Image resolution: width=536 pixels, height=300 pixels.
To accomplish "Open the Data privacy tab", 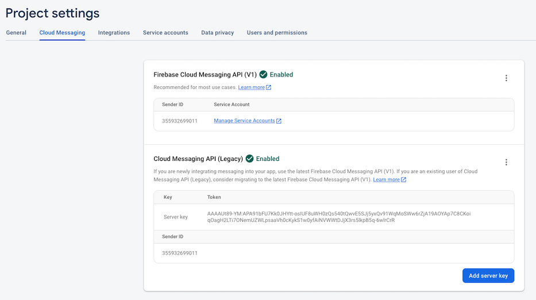I will [x=217, y=33].
